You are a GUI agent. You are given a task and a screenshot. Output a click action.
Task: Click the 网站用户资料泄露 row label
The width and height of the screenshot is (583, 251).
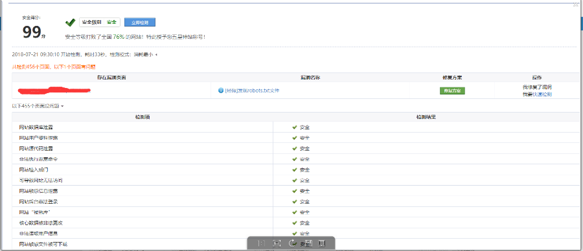tap(39, 138)
